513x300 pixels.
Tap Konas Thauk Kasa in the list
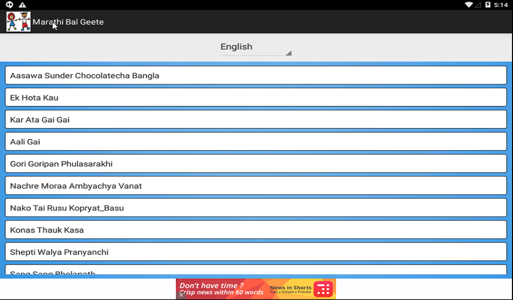tap(255, 229)
